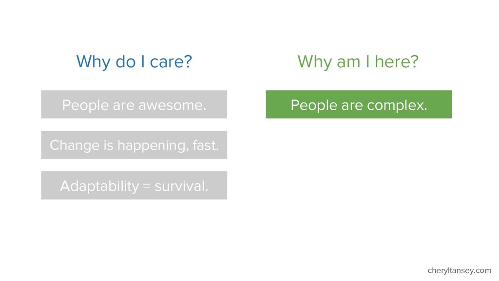Image resolution: width=499 pixels, height=281 pixels.
Task: Click the 'Adaptability = survival.' gray box
Action: [134, 185]
